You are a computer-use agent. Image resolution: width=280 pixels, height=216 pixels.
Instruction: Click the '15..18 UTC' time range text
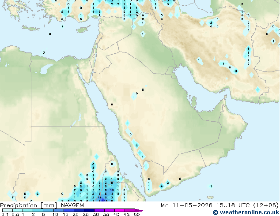click(233, 205)
